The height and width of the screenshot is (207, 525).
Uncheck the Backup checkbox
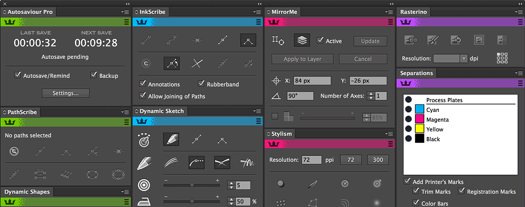[94, 75]
